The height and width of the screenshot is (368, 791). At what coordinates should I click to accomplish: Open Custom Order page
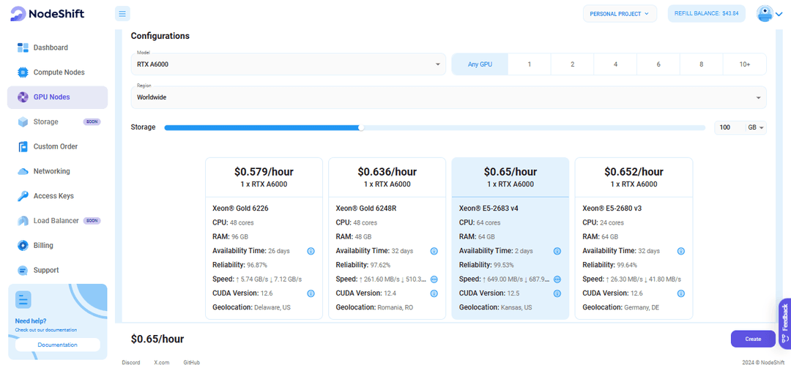57,146
